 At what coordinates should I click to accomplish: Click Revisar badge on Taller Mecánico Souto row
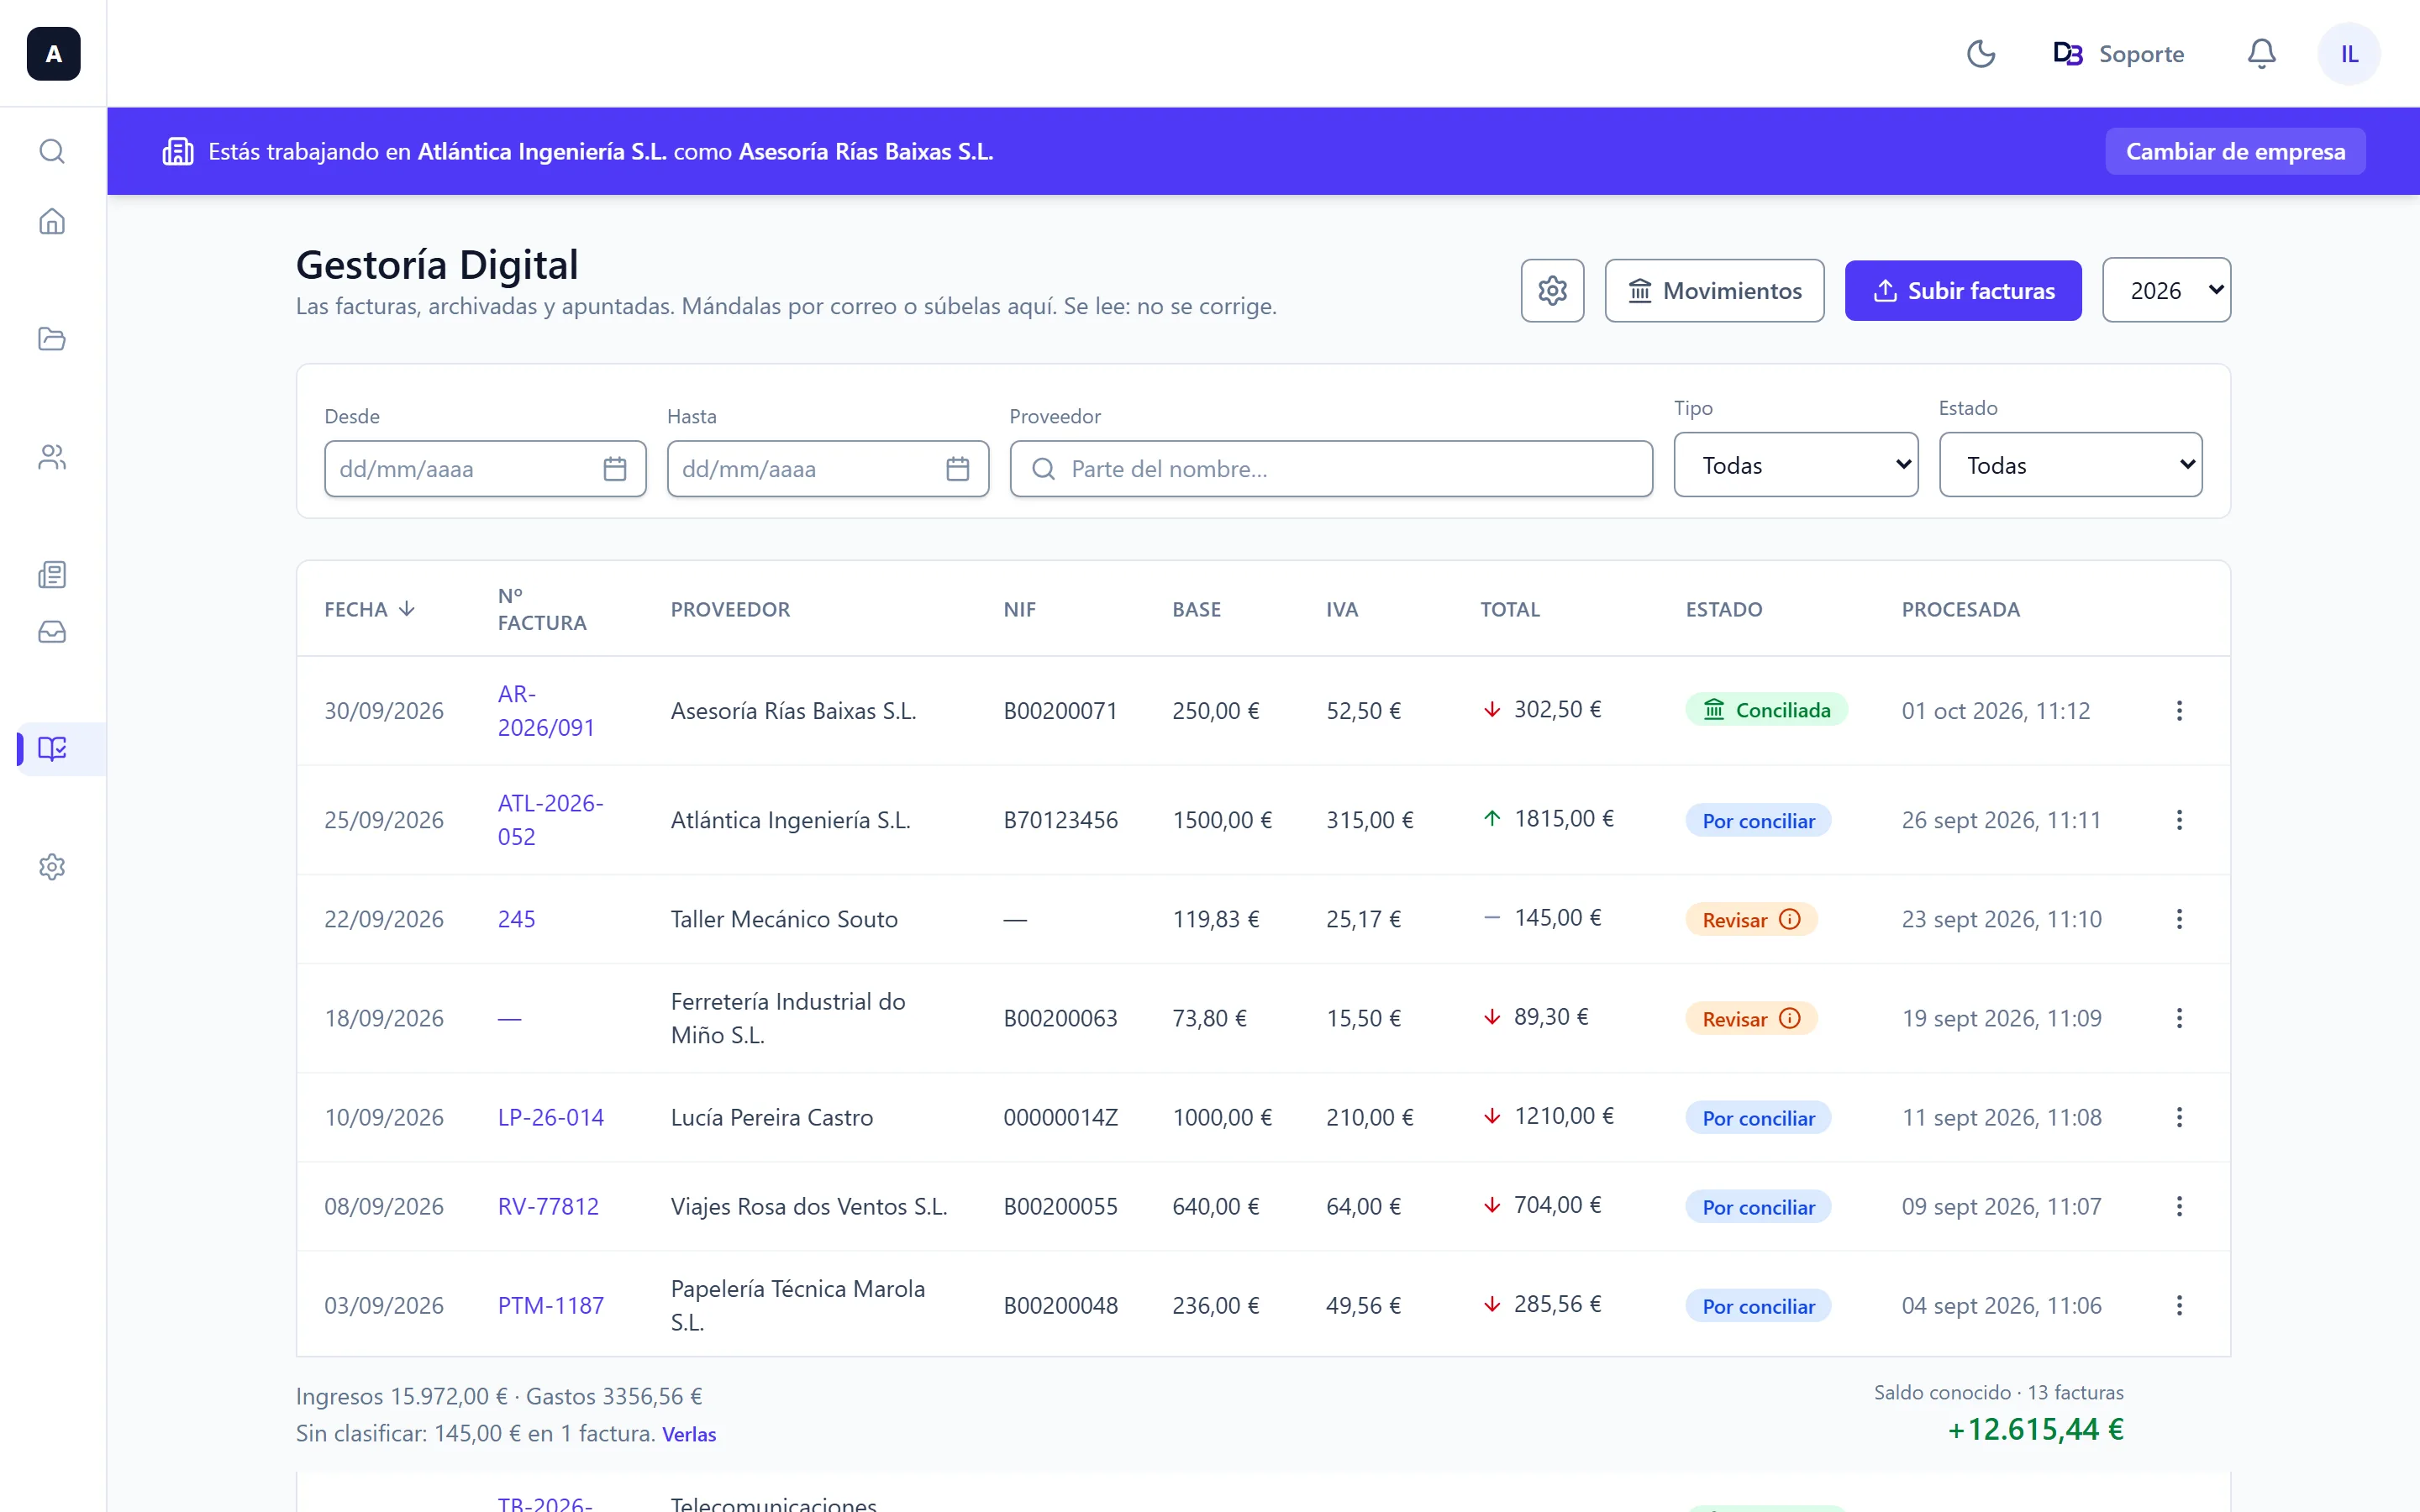click(x=1751, y=919)
